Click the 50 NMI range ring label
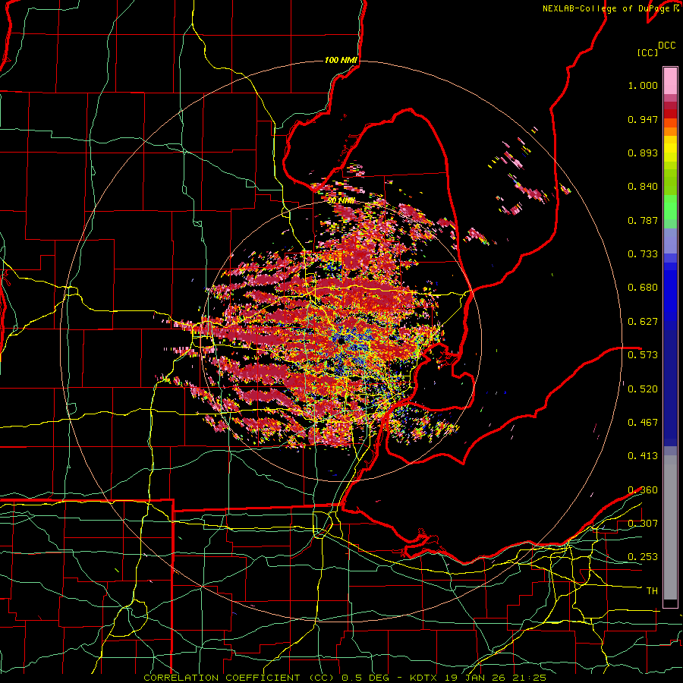Screen dimensions: 683x683 341,201
